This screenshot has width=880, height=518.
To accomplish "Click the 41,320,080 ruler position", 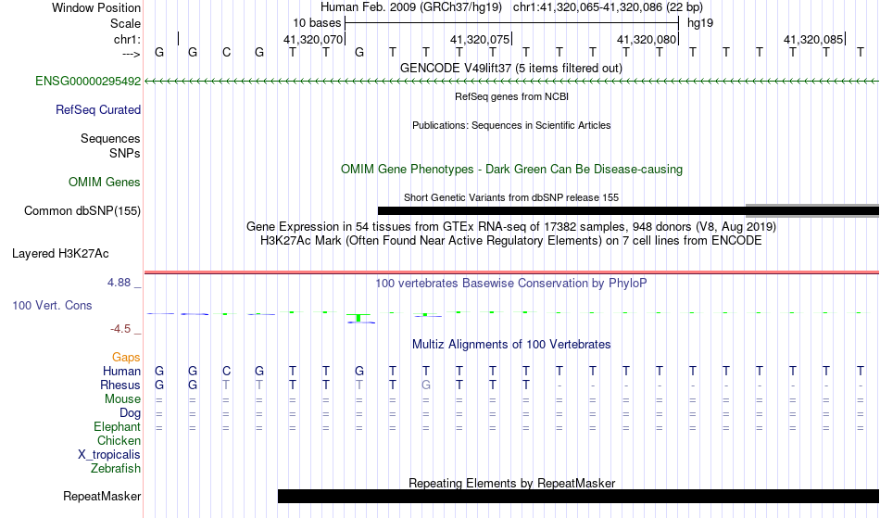I will [646, 39].
